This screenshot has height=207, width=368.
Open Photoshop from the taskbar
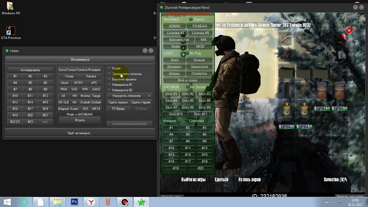[74, 202]
